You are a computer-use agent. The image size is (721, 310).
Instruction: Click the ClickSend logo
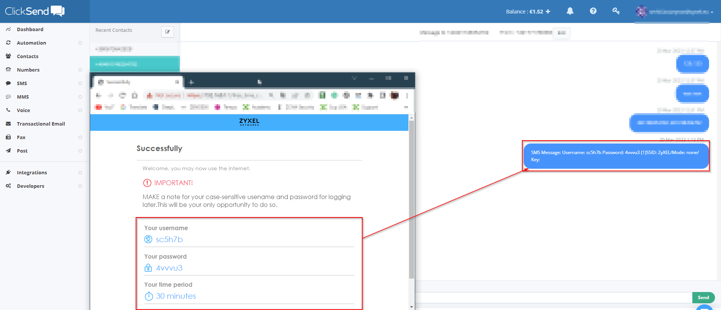pos(35,11)
